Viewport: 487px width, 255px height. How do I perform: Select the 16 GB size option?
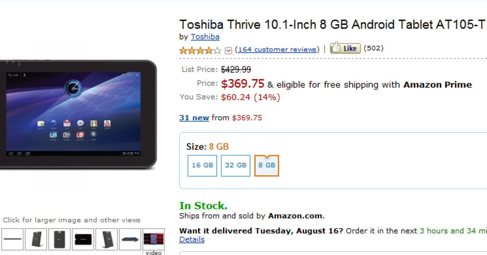(x=202, y=166)
